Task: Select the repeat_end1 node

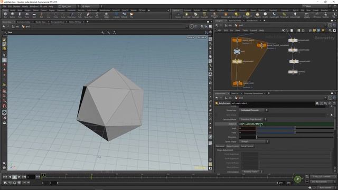Action: [x=237, y=83]
